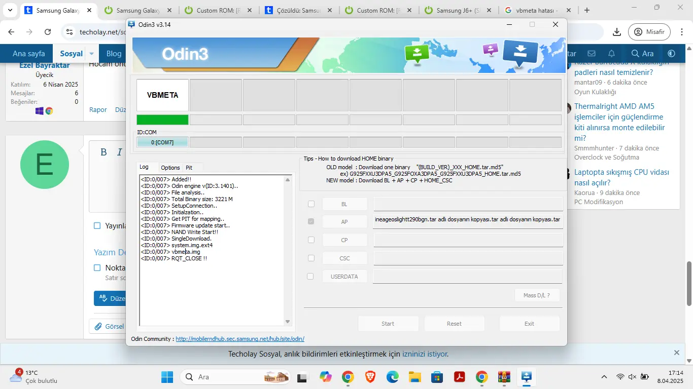Toggle the AP checkbox in Odin3
693x389 pixels.
coord(311,221)
